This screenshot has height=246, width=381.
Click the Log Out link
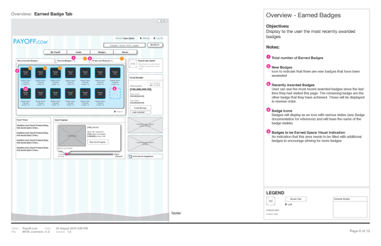pyautogui.click(x=158, y=38)
